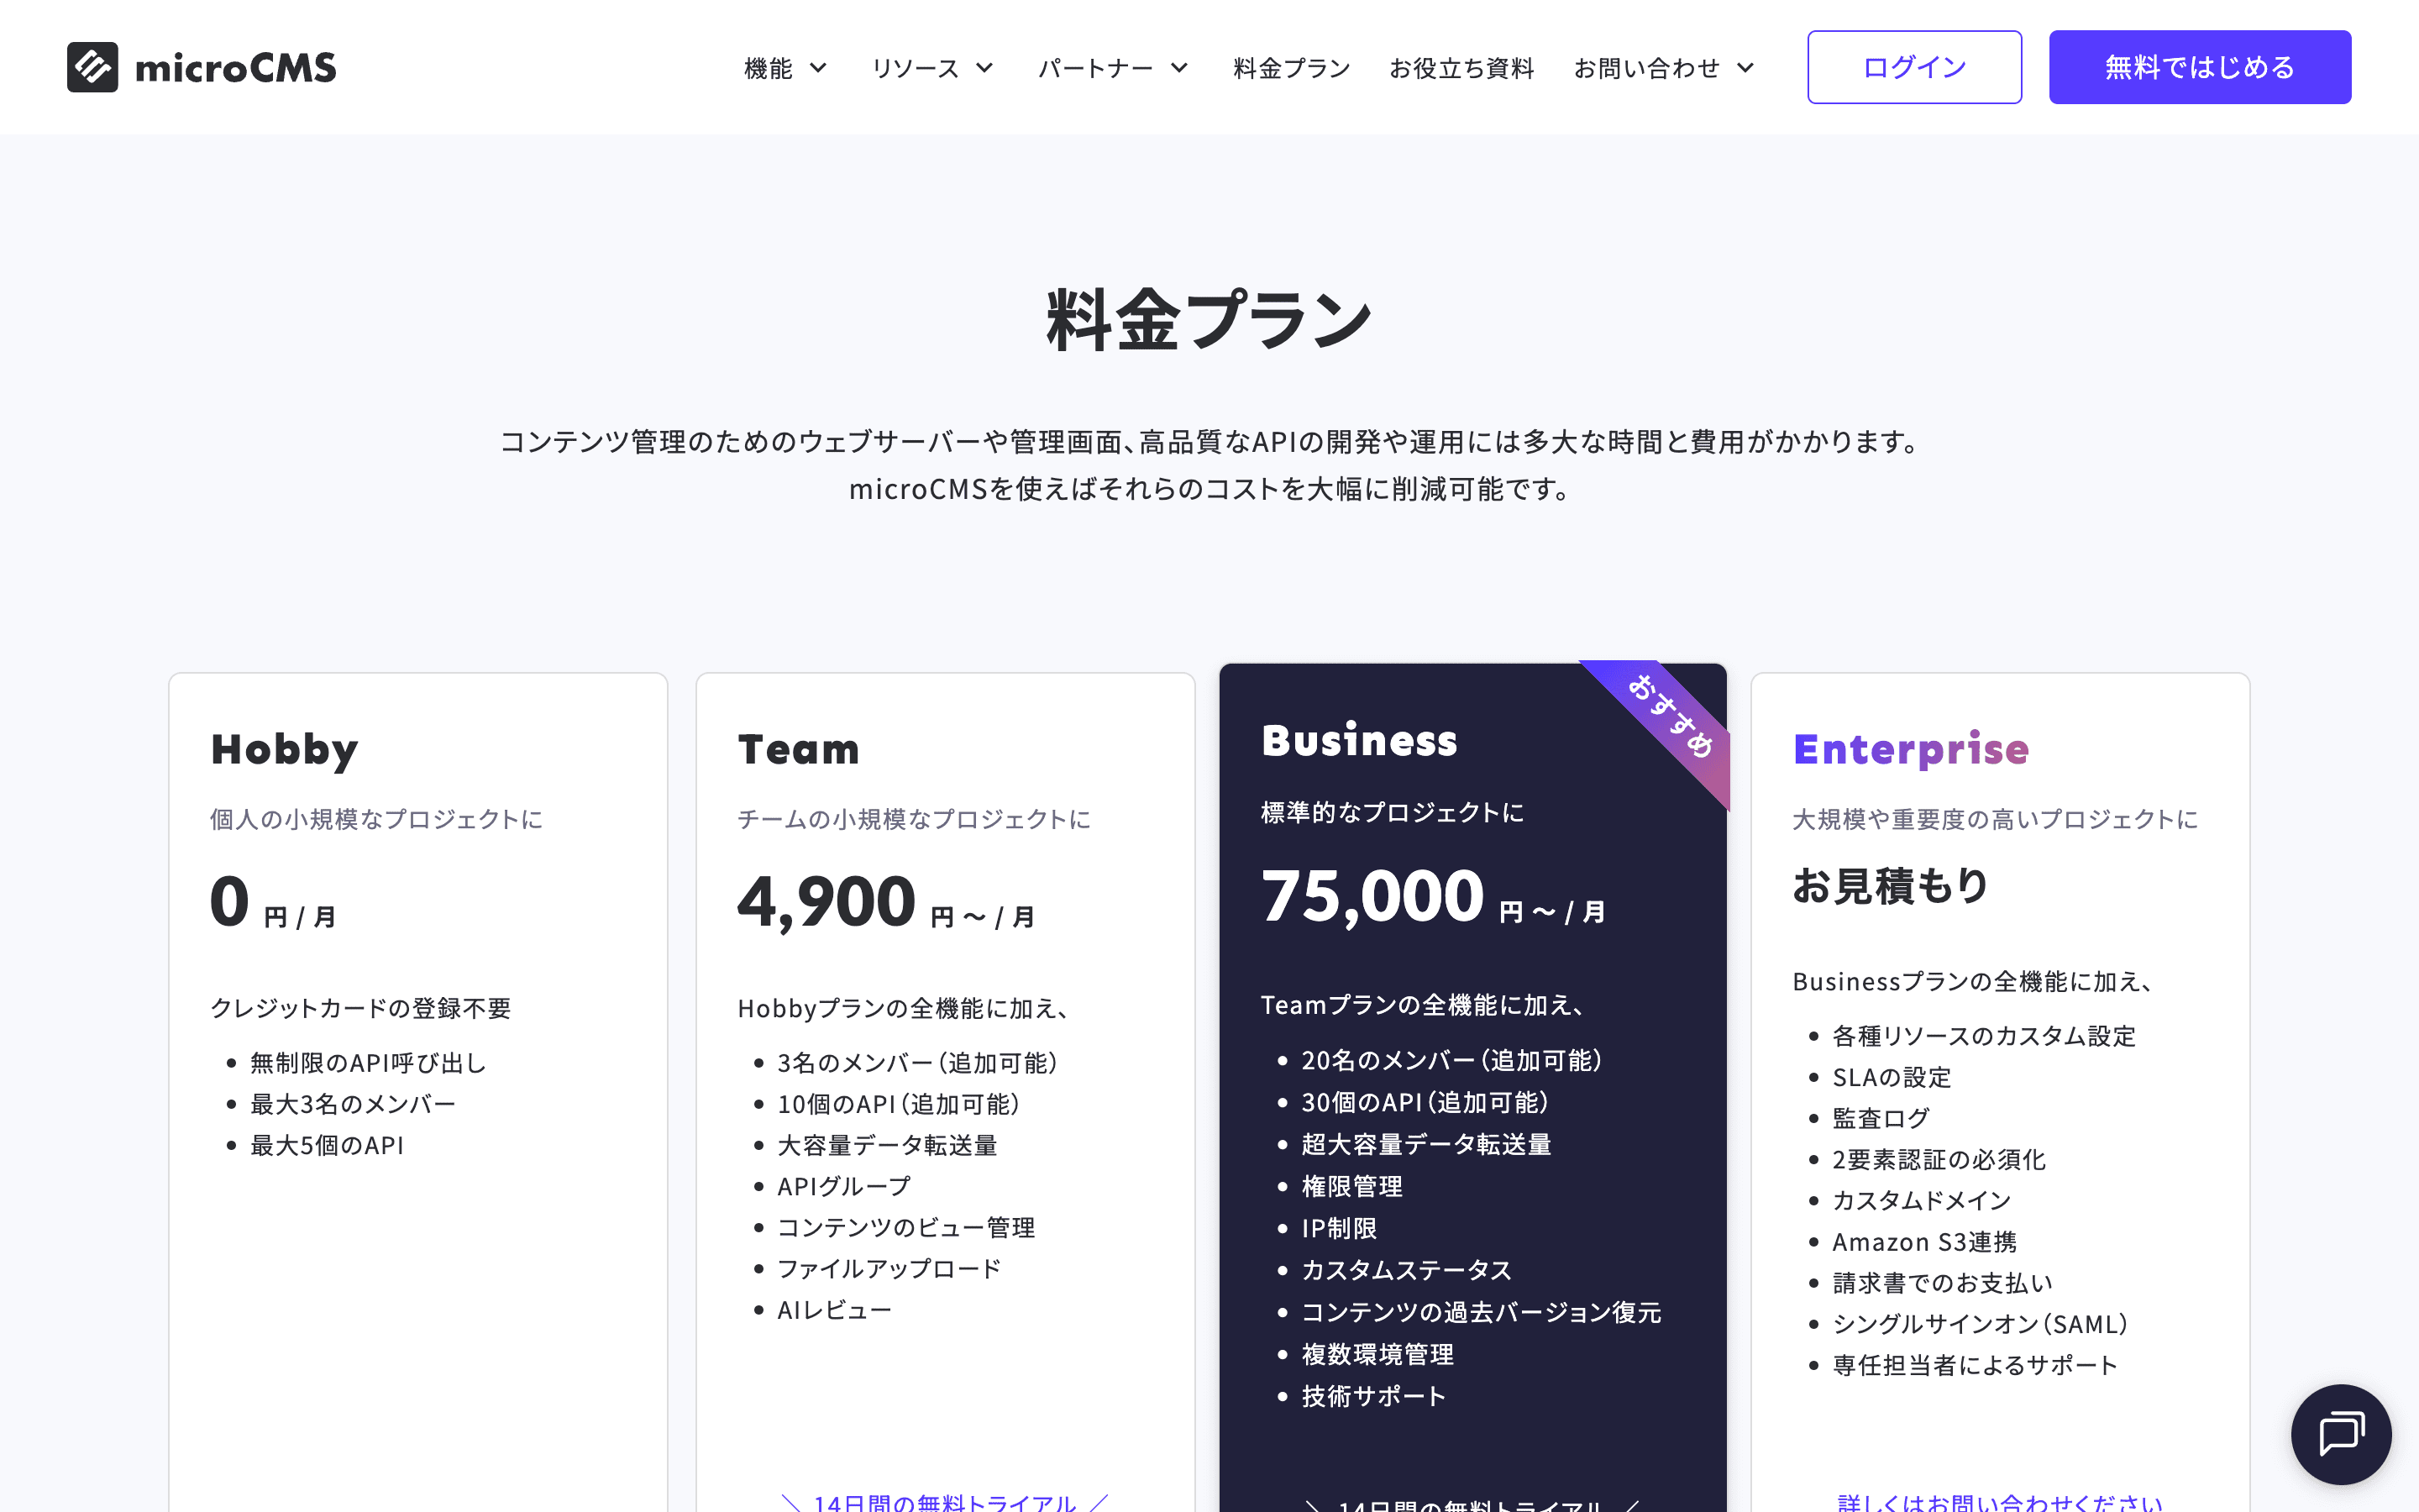2419x1512 pixels.
Task: Click 請求書でのお支払い list item
Action: 1944,1283
